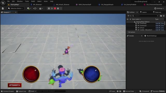Viewport: 166px width, 93px height.
Task: Click the Outliner search field
Action: 146,16
